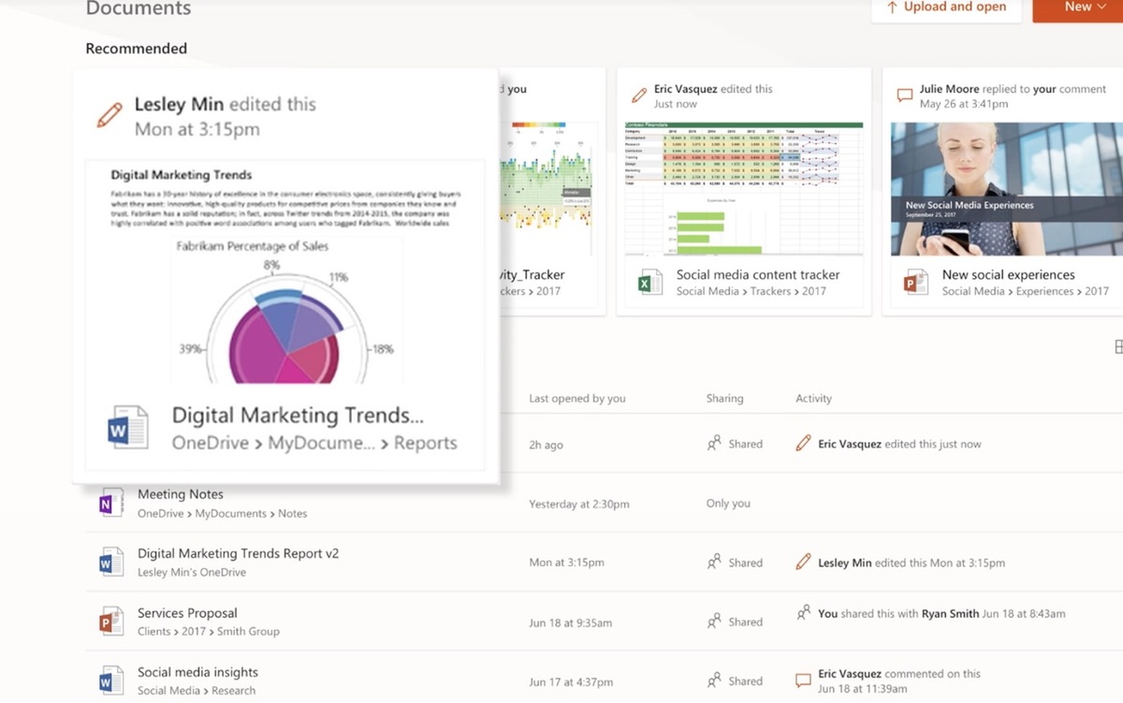Click OneDrive > MyDocuments > Notes path

[222, 514]
